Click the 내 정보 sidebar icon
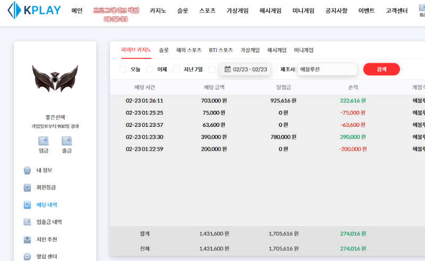Viewport: 425px width, 261px height. click(x=27, y=170)
